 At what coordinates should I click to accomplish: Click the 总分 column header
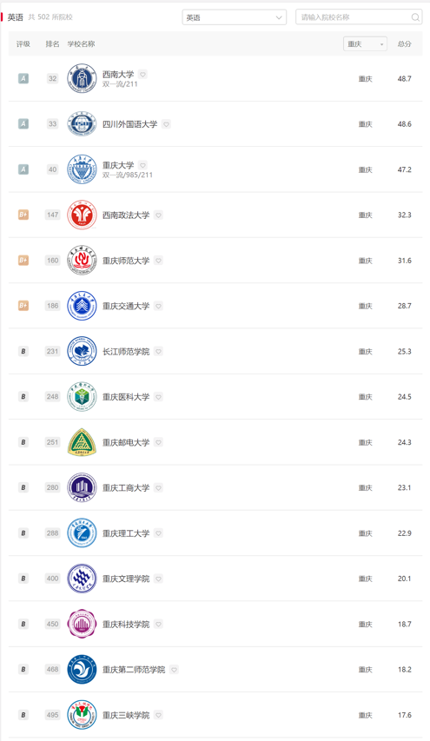tap(404, 44)
